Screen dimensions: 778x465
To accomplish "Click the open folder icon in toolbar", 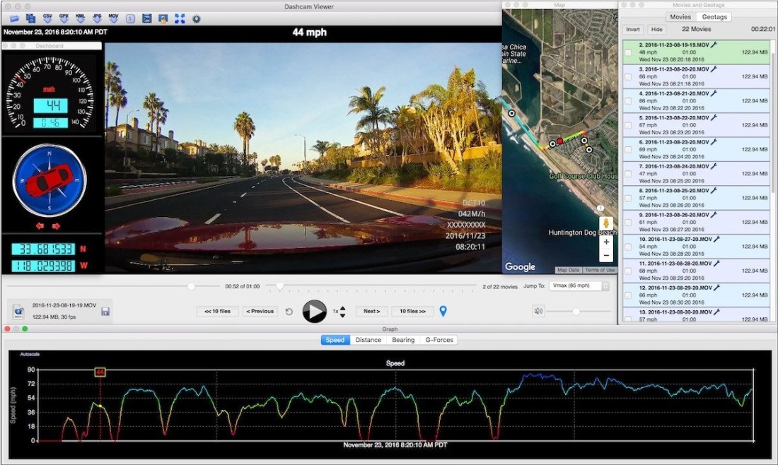I will tap(14, 18).
